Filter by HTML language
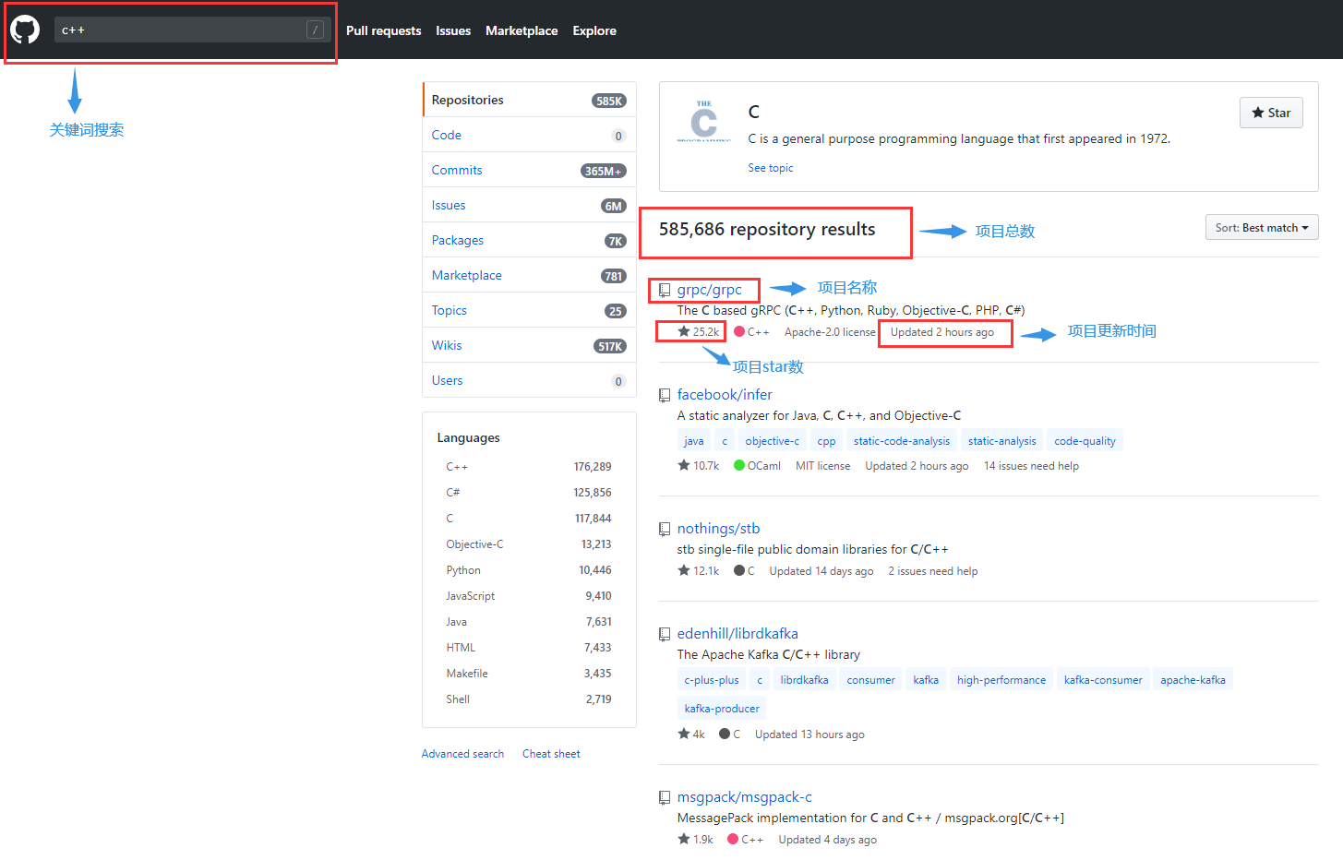This screenshot has height=860, width=1343. coord(529,648)
